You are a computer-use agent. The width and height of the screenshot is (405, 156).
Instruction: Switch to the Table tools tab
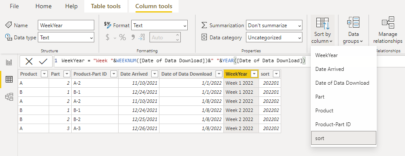[x=106, y=6]
